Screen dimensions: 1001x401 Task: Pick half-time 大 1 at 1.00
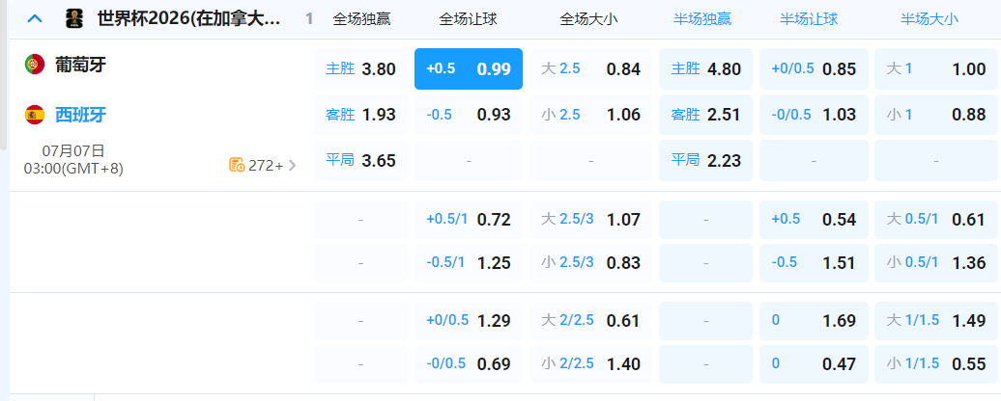935,68
